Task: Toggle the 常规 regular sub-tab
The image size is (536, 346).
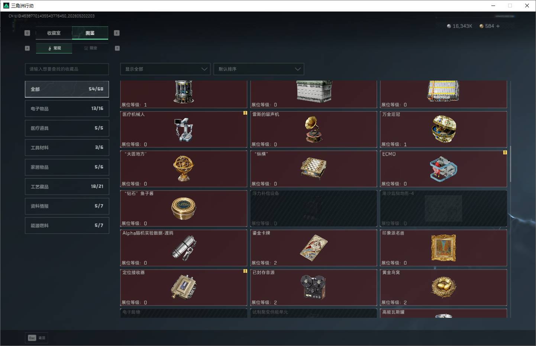Action: [x=54, y=48]
